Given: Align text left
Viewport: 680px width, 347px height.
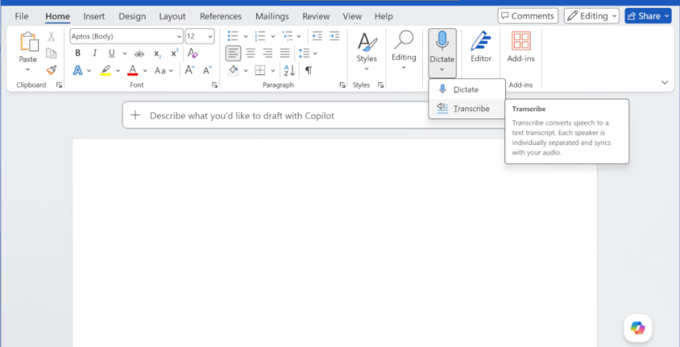Looking at the screenshot, I should coord(233,53).
